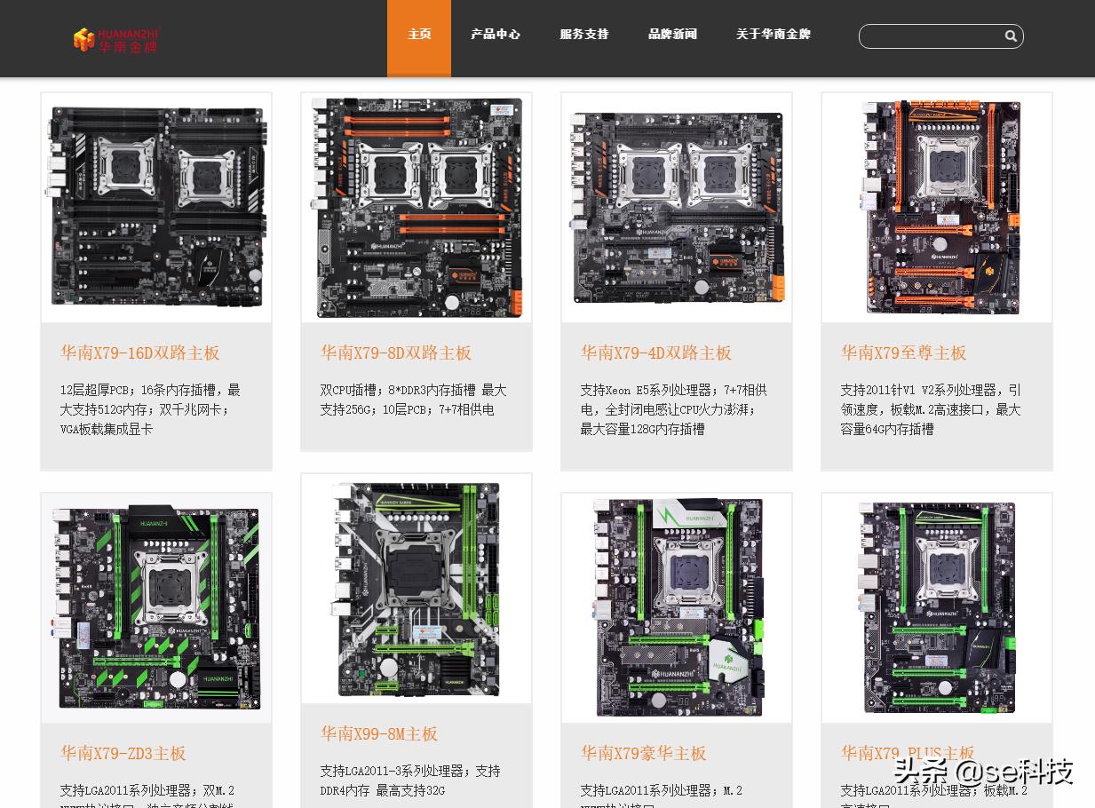Viewport: 1095px width, 808px height.
Task: Open the 华南X79至尊主板 product image
Action: click(x=937, y=207)
